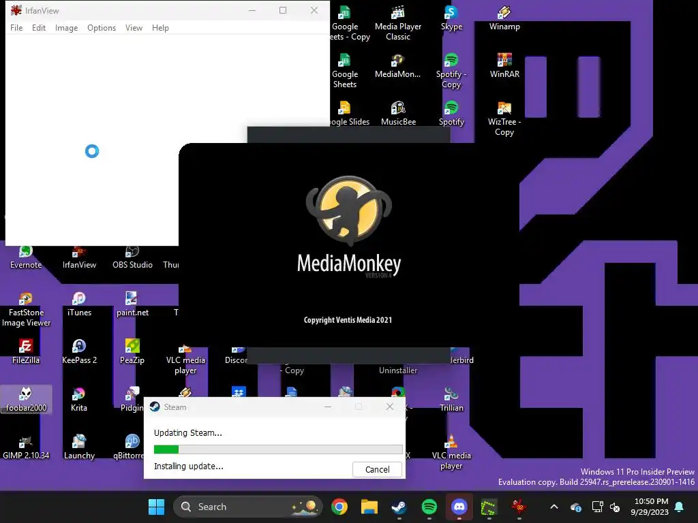The height and width of the screenshot is (523, 698).
Task: Select the IrfanView desktop shortcut
Action: (x=79, y=258)
